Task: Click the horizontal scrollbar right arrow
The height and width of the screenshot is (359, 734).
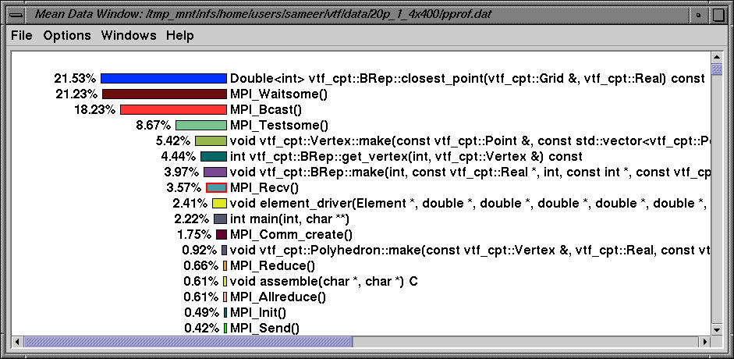Action: [x=704, y=342]
